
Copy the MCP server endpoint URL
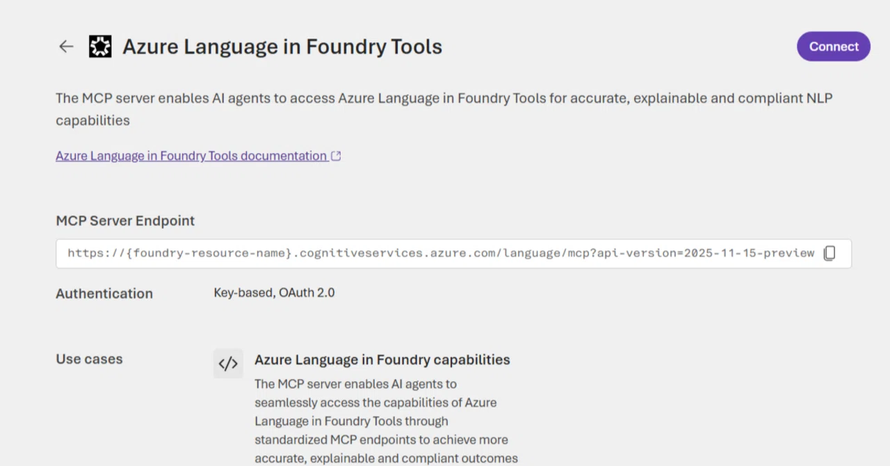point(829,253)
